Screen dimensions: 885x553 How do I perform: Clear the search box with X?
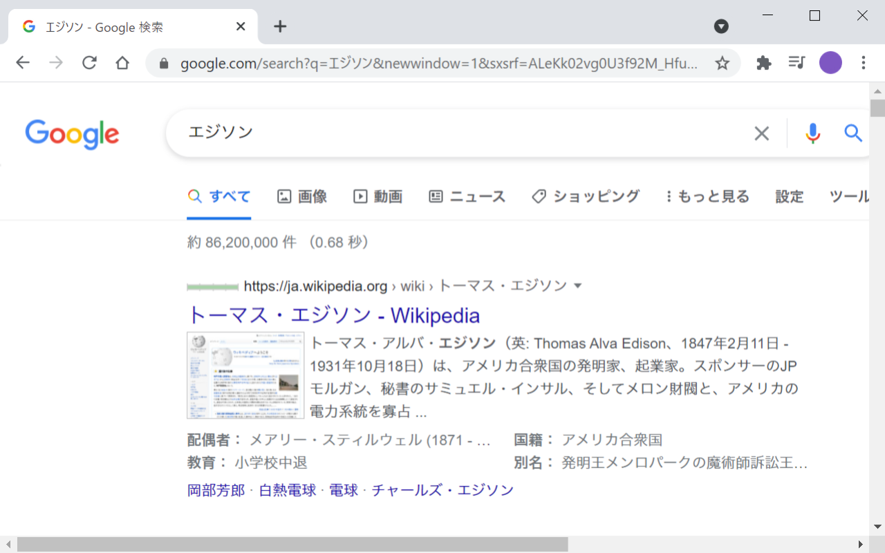click(x=761, y=133)
